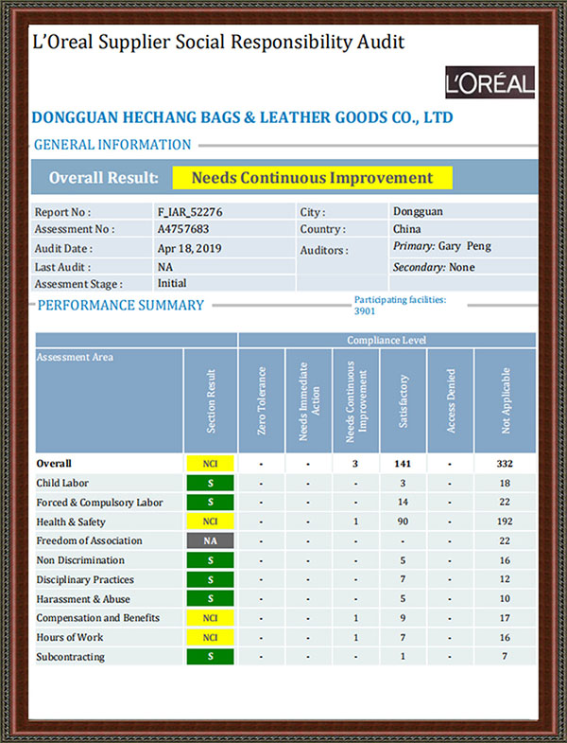Click the Disciplinary Practices row label
Viewport: 567px width, 743px height.
pyautogui.click(x=85, y=579)
